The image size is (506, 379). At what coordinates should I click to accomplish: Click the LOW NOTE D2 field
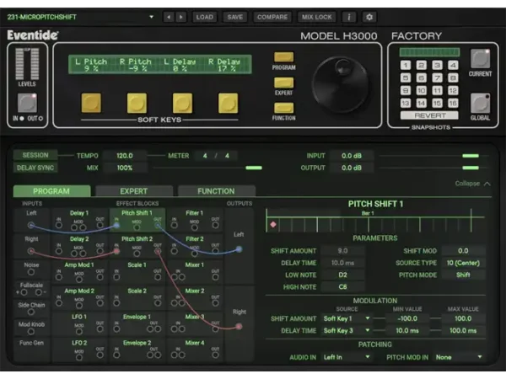(x=342, y=275)
